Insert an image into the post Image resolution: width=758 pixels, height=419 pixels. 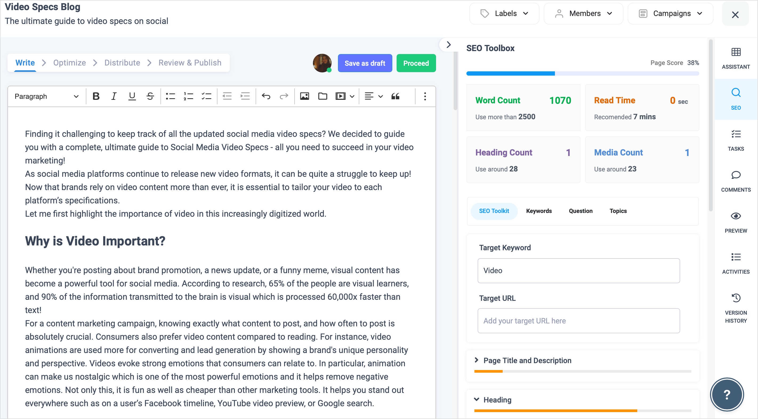[304, 96]
